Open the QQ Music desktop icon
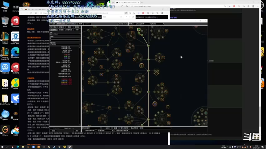 pyautogui.click(x=15, y=84)
